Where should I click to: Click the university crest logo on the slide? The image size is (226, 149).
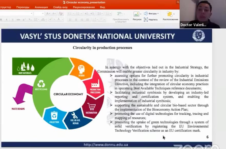point(199,36)
